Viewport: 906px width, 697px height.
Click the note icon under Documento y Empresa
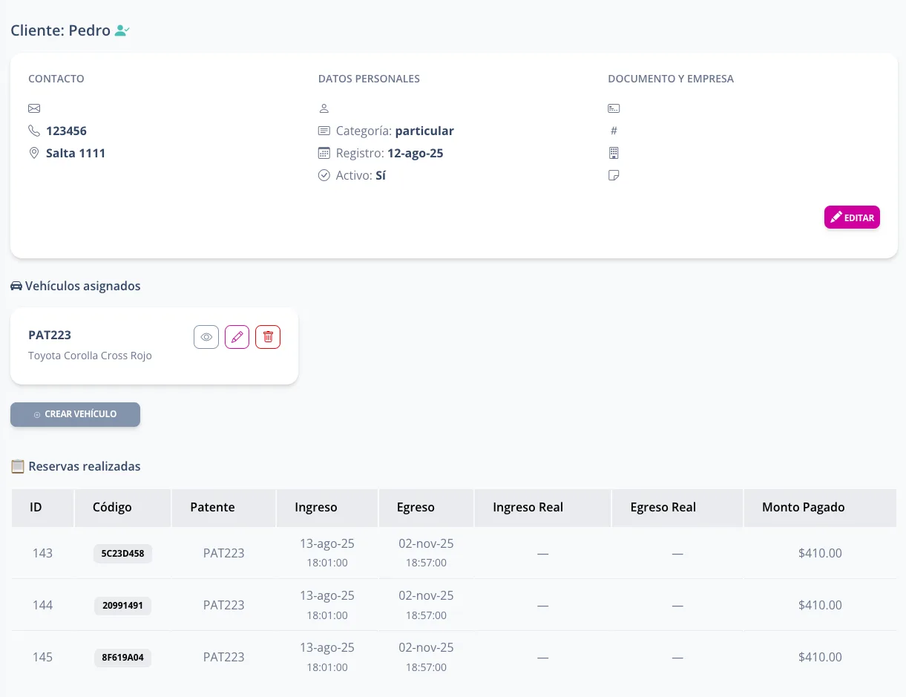(613, 176)
